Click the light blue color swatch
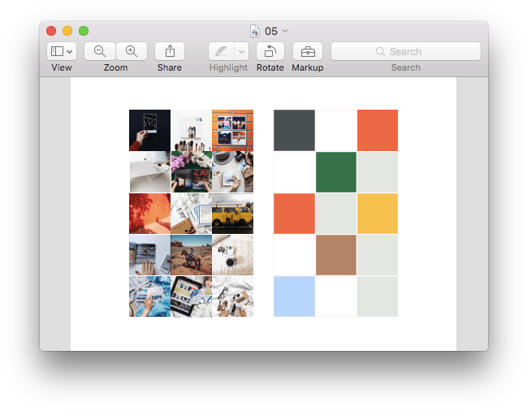Screen dimensions: 527x411 [x=294, y=296]
